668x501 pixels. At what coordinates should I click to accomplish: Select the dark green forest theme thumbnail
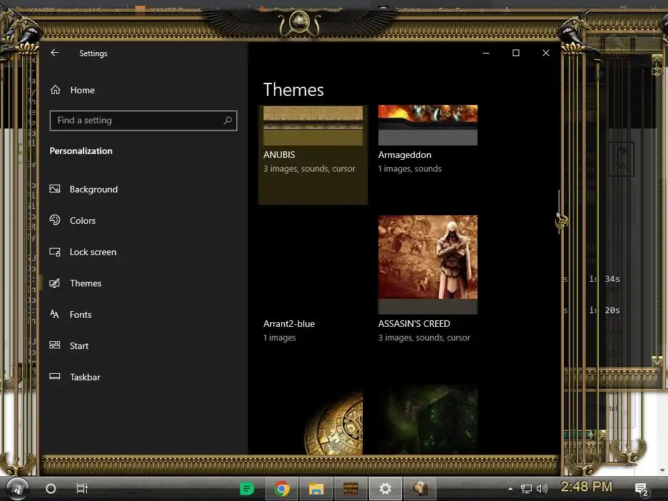click(428, 419)
